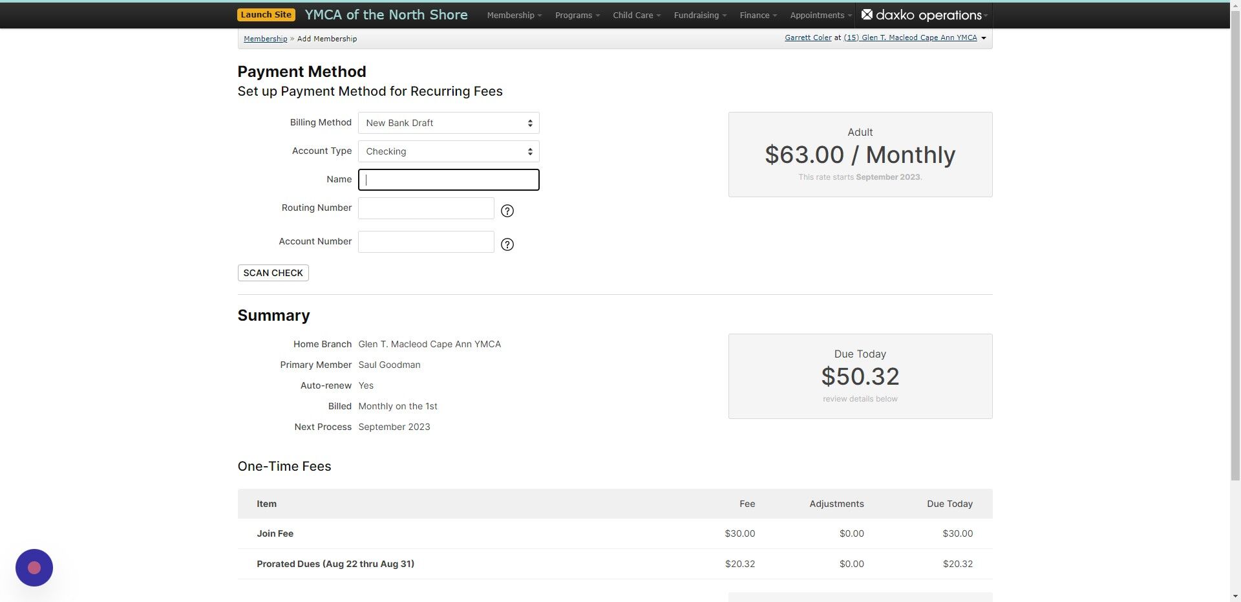
Task: Open the Finance menu
Action: [758, 15]
